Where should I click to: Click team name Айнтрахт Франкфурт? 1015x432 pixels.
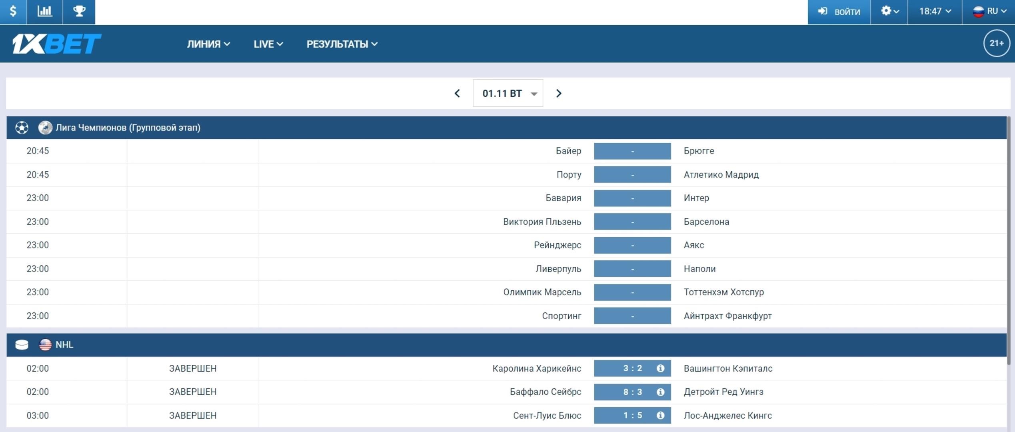(x=728, y=316)
